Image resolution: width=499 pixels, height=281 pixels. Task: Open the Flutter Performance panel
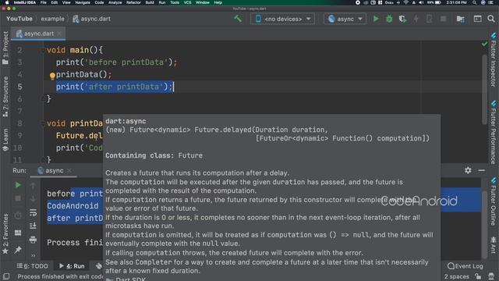pos(494,132)
